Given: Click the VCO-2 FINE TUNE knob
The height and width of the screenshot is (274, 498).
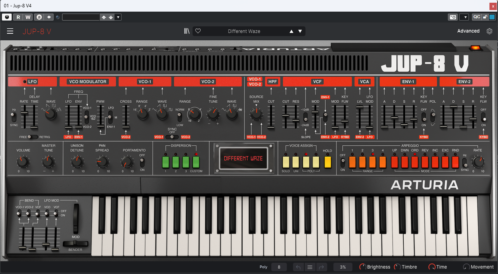Looking at the screenshot, I should pos(213,114).
